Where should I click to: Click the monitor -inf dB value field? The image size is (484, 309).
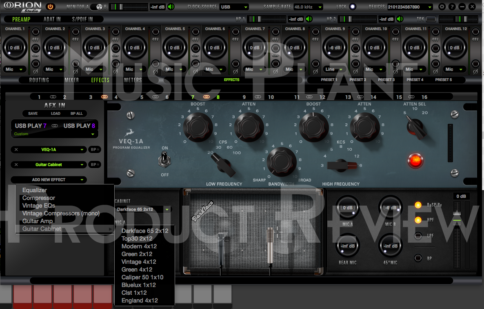pyautogui.click(x=158, y=7)
